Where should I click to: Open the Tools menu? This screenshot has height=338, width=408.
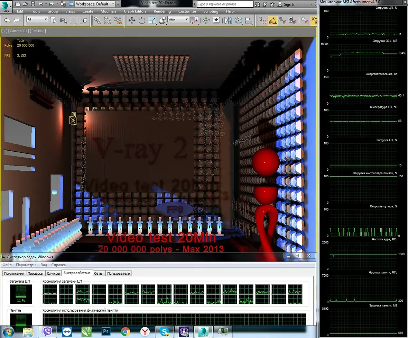tap(35, 11)
